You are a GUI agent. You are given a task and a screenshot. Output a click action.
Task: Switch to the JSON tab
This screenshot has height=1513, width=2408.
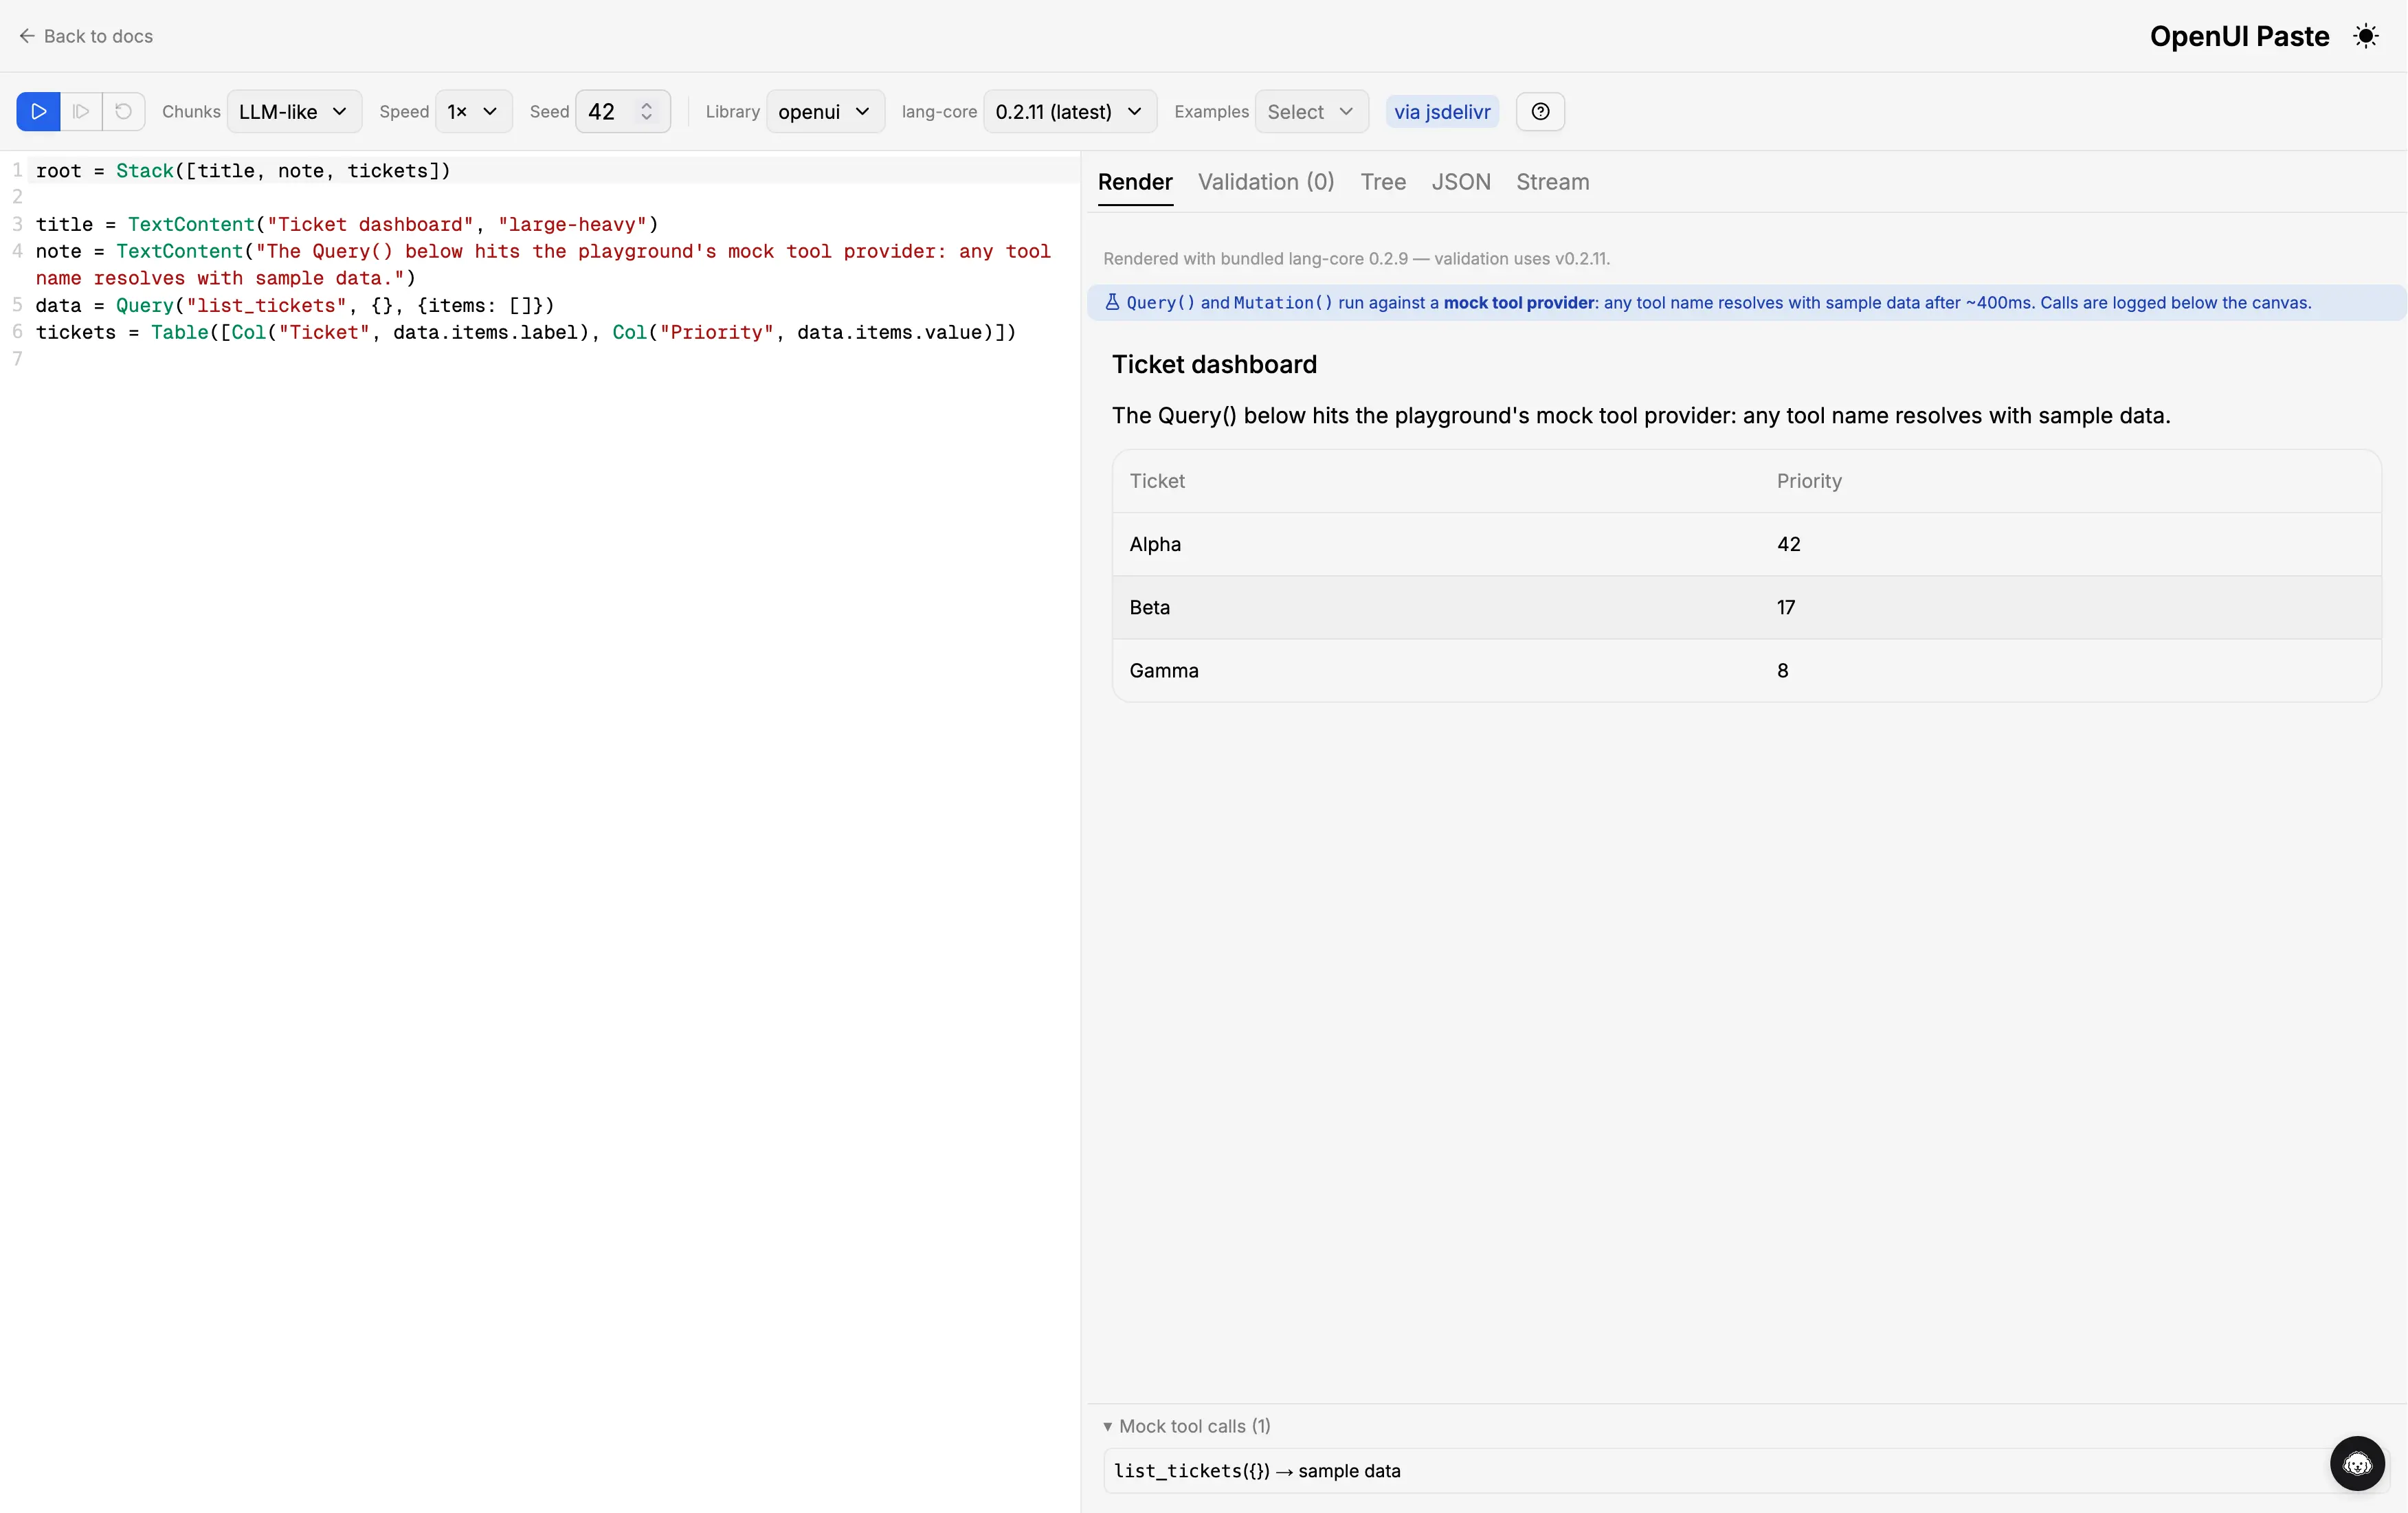tap(1461, 182)
